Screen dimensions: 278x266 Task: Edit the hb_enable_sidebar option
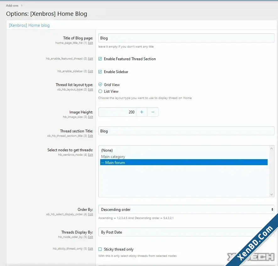(x=90, y=71)
